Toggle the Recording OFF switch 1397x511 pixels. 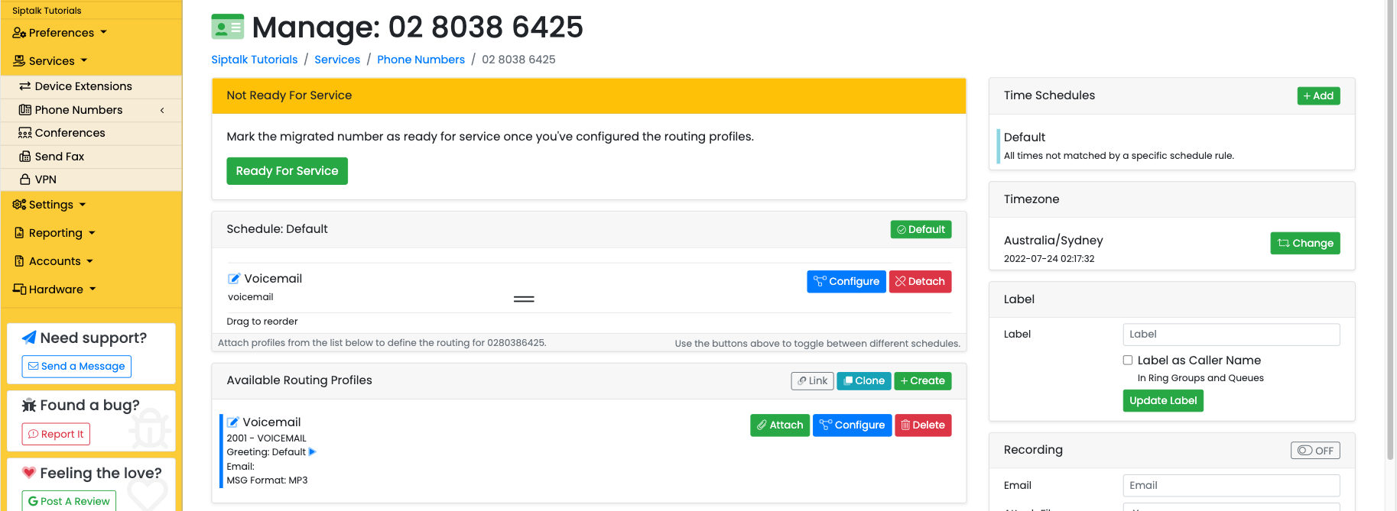[1315, 451]
